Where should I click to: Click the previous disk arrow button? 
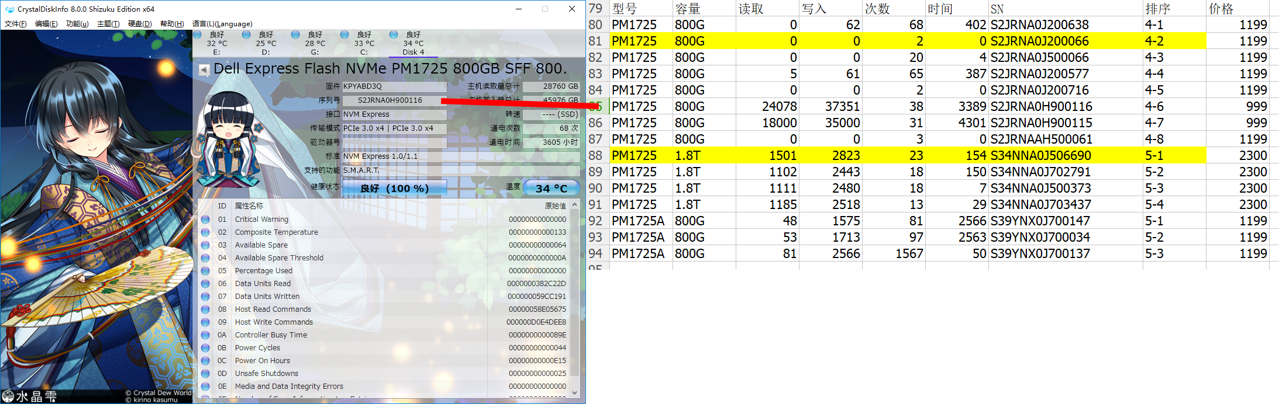click(x=204, y=69)
